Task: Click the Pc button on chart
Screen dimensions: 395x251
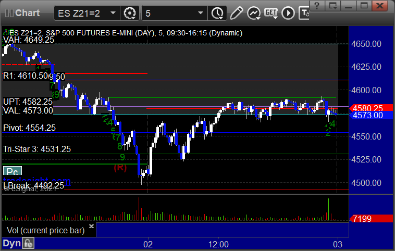Action: point(13,171)
